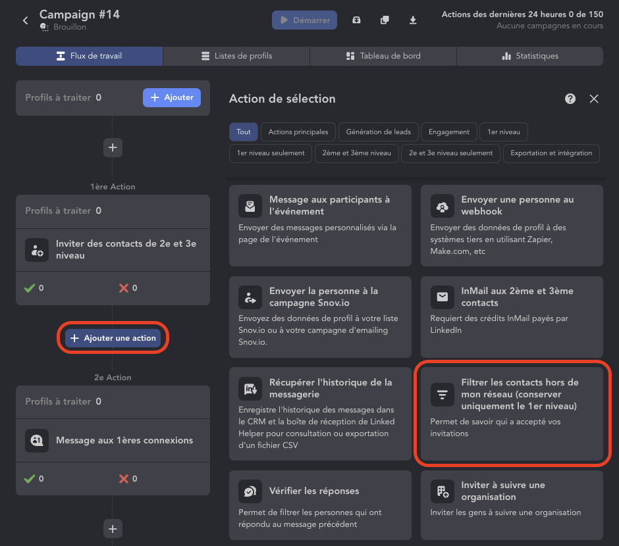Click the archive icon beside Démarrer
The width and height of the screenshot is (619, 546).
pyautogui.click(x=356, y=20)
